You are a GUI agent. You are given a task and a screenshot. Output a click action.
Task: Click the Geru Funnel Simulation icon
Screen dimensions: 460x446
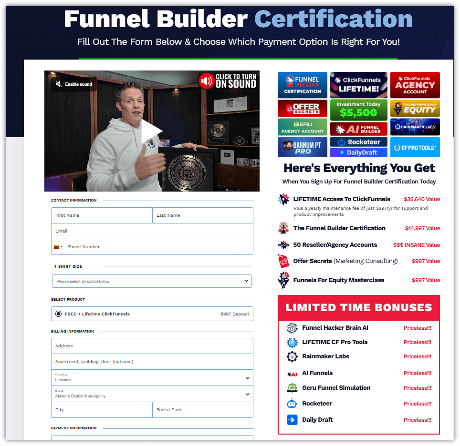pos(292,388)
